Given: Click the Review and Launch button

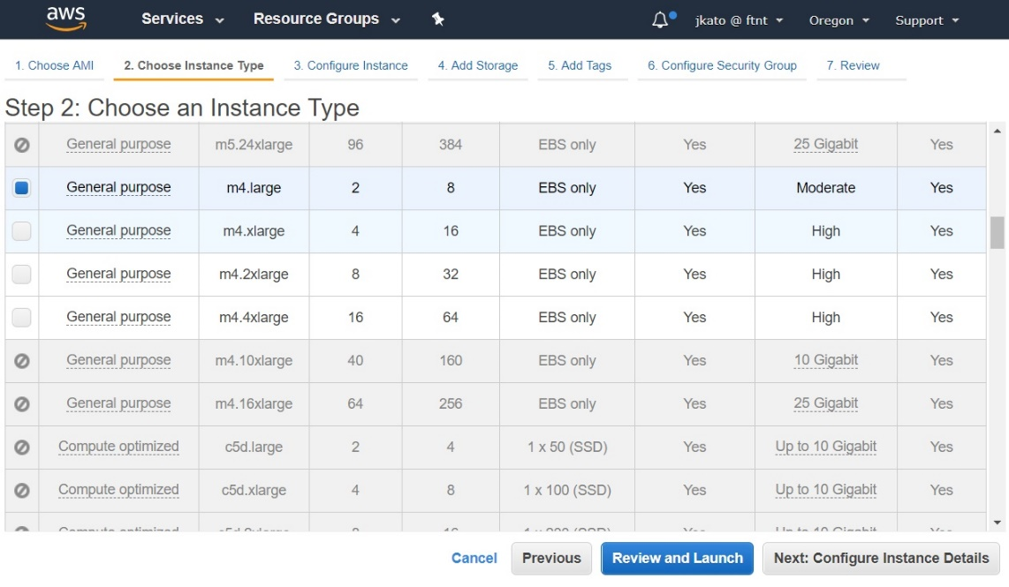Looking at the screenshot, I should [x=677, y=558].
